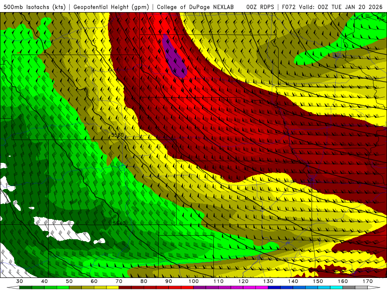Click the 5640 height contour label
The image size is (387, 290).
[x=119, y=223]
